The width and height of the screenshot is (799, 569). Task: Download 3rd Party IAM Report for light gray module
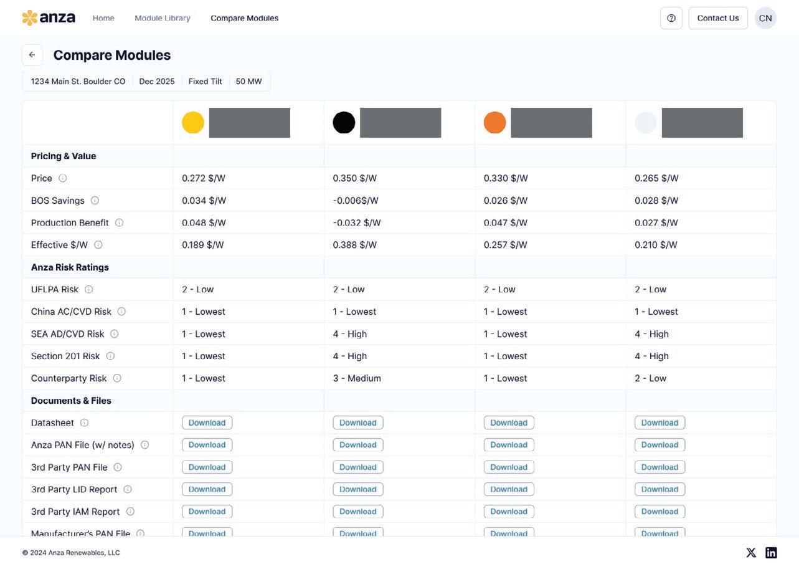tap(660, 512)
